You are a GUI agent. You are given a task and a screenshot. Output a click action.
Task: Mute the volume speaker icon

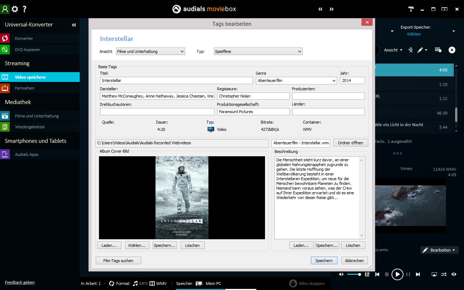pyautogui.click(x=341, y=274)
